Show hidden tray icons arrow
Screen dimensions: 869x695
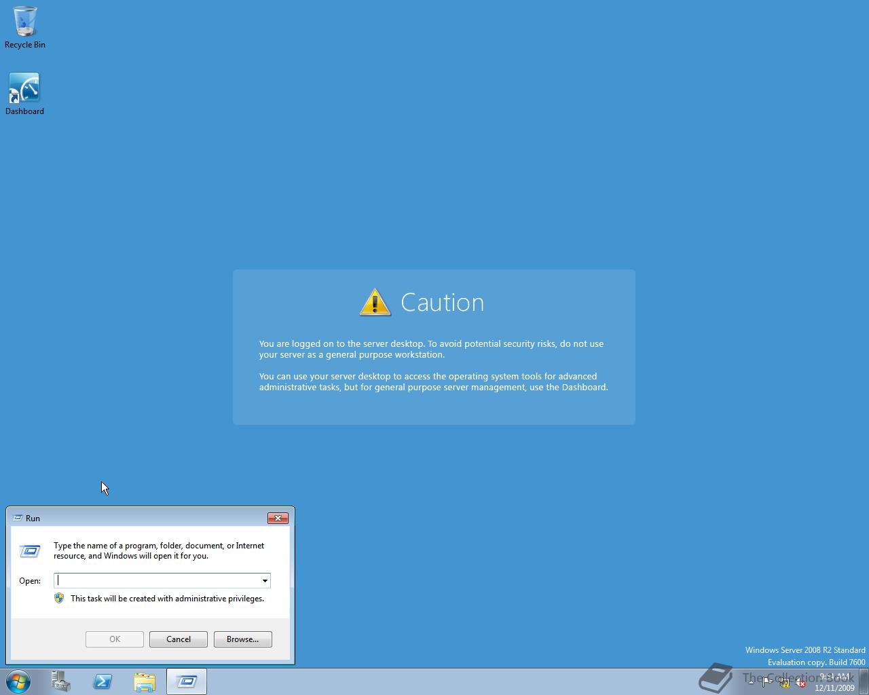click(751, 683)
